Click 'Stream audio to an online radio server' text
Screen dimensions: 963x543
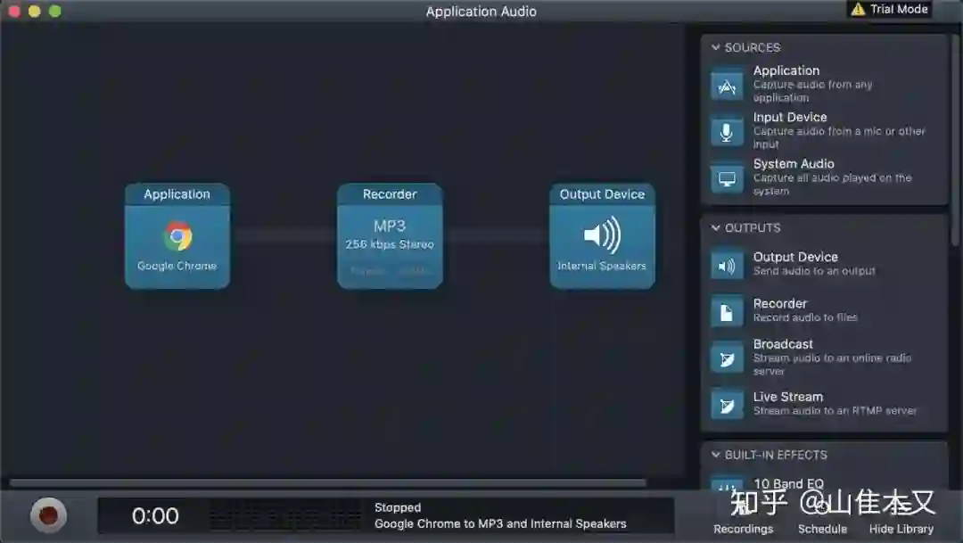[x=832, y=365]
